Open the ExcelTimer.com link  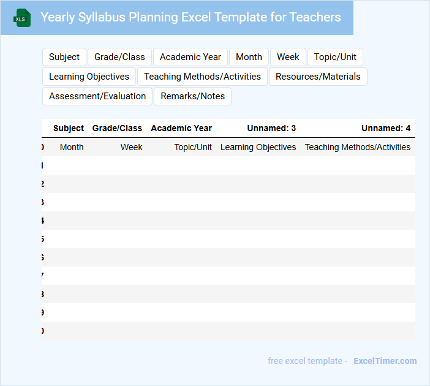[385, 361]
